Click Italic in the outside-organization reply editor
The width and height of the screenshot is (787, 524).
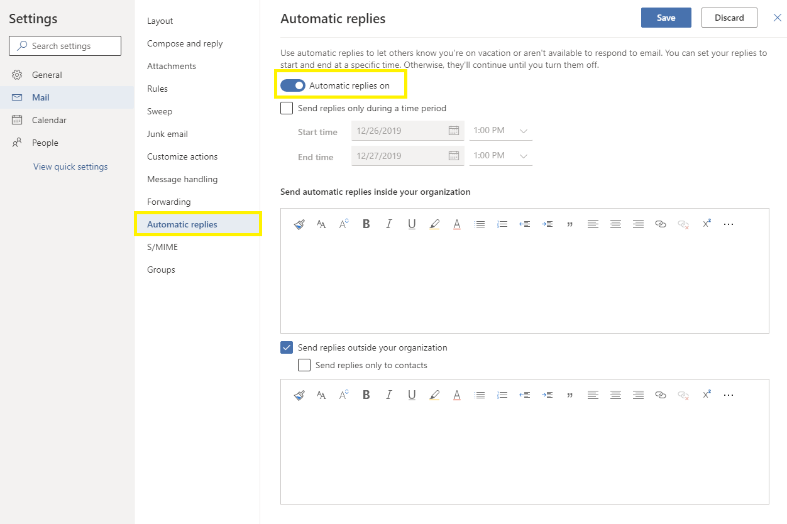[x=389, y=395]
